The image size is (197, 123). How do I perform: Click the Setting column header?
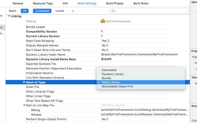pyautogui.click(x=31, y=21)
